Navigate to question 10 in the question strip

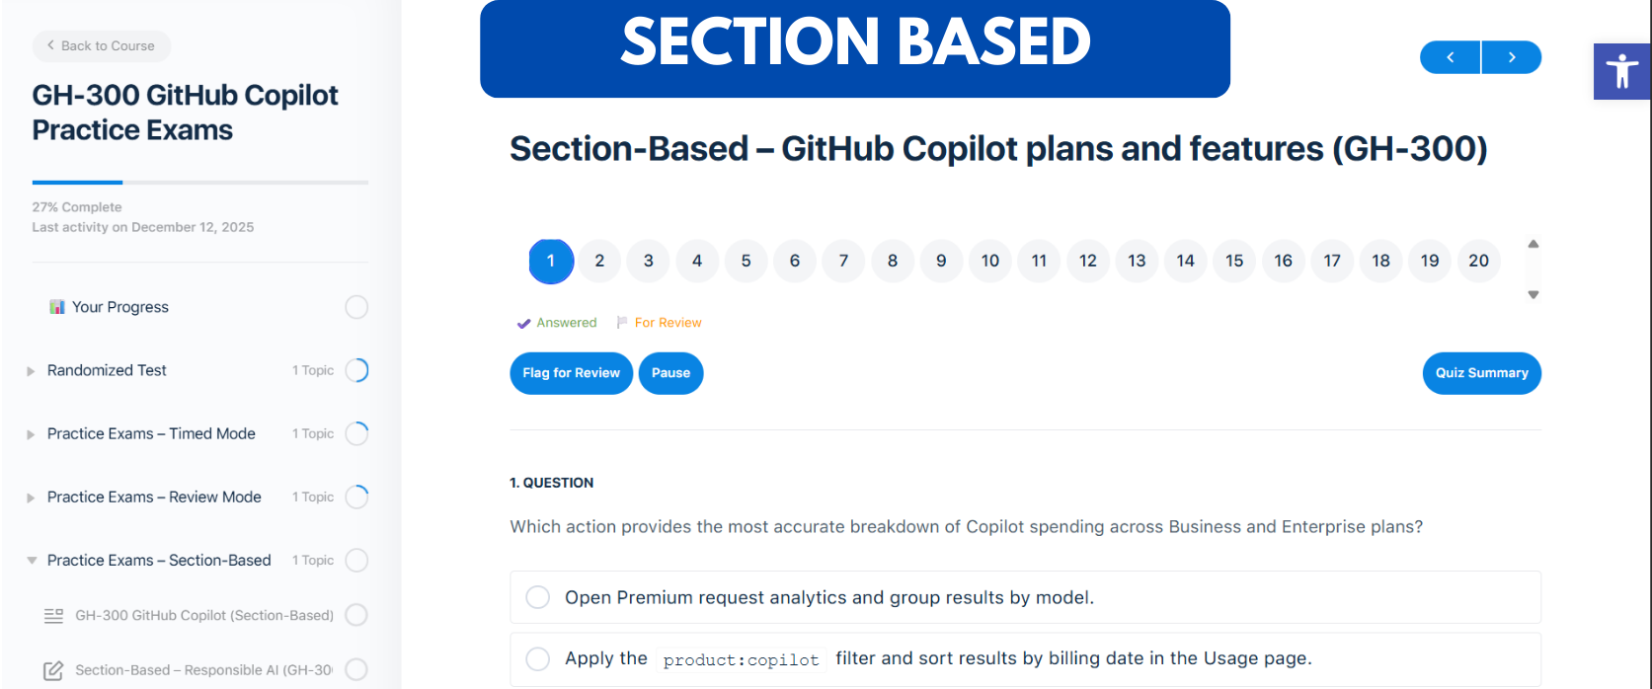click(990, 261)
